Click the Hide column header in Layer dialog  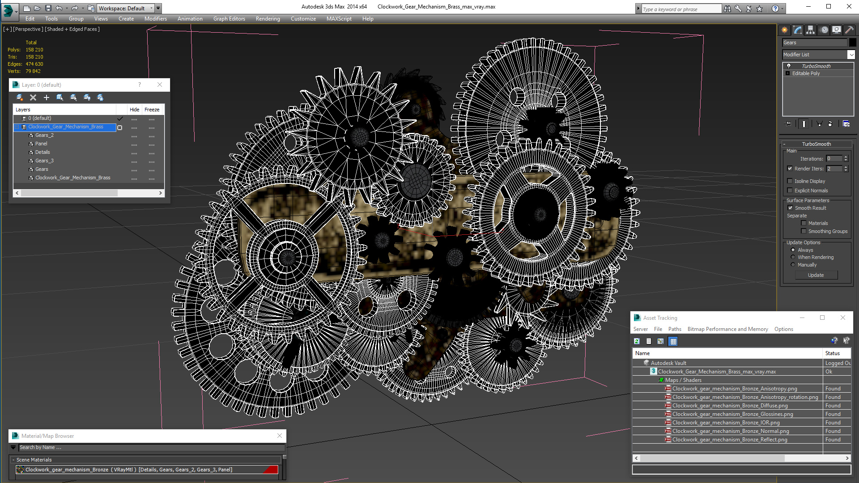(x=134, y=110)
